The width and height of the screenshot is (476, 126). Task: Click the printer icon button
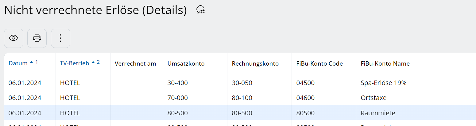pyautogui.click(x=37, y=38)
